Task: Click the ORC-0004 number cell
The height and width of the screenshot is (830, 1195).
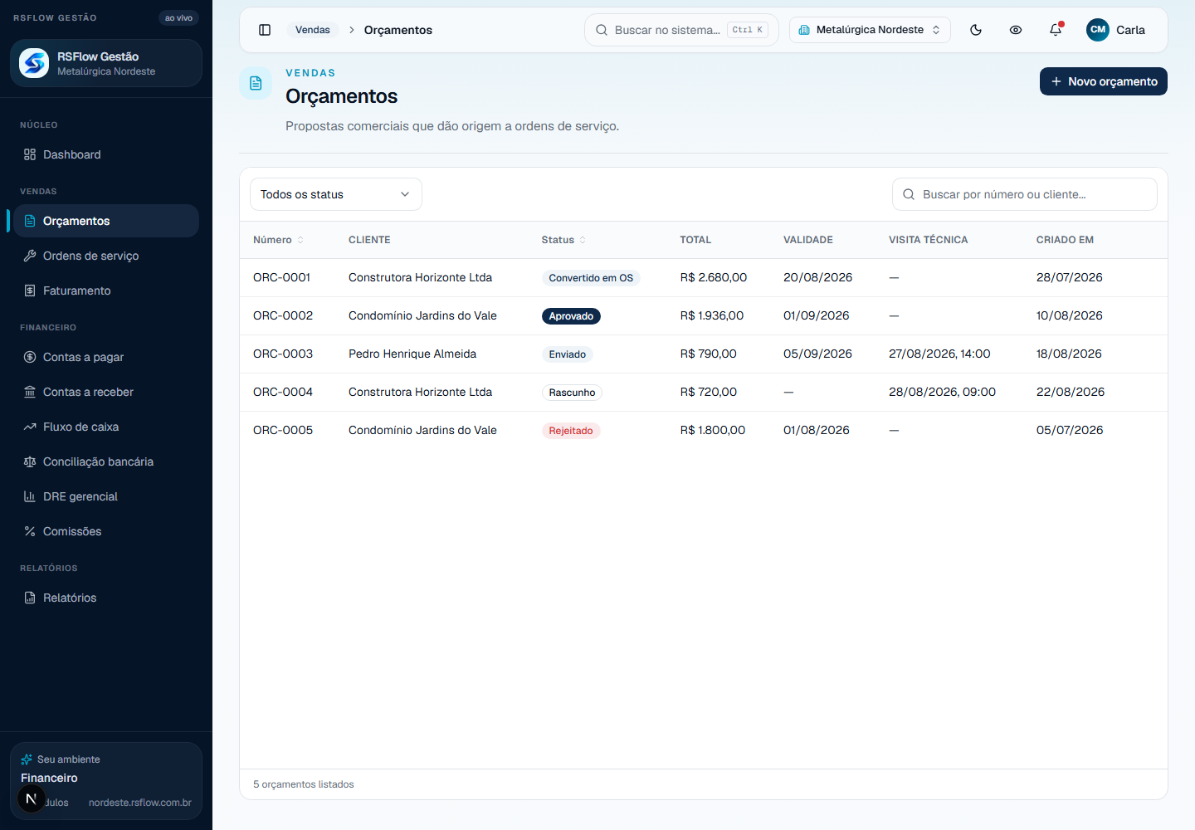Action: (283, 392)
